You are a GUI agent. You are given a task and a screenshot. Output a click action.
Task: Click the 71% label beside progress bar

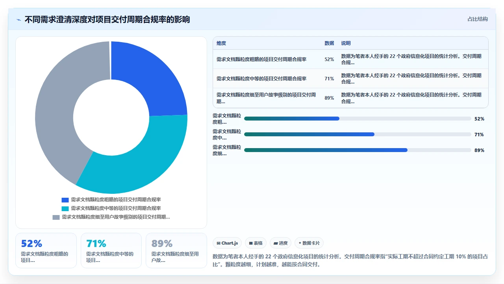[479, 134]
